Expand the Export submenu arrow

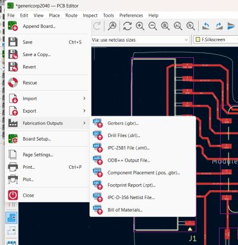tap(84, 111)
